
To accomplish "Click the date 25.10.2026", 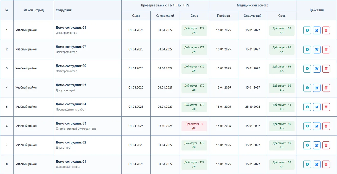I will coord(252,107).
